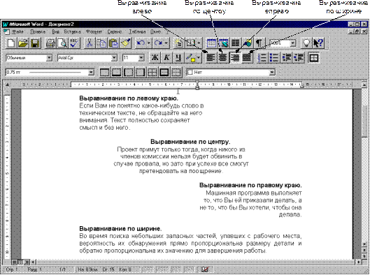
Task: Click the AutoFormat toolbar icon
Action: pos(178,43)
